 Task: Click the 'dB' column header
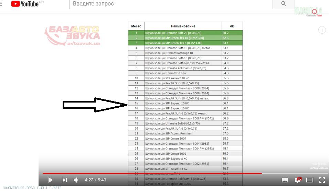[x=232, y=26]
